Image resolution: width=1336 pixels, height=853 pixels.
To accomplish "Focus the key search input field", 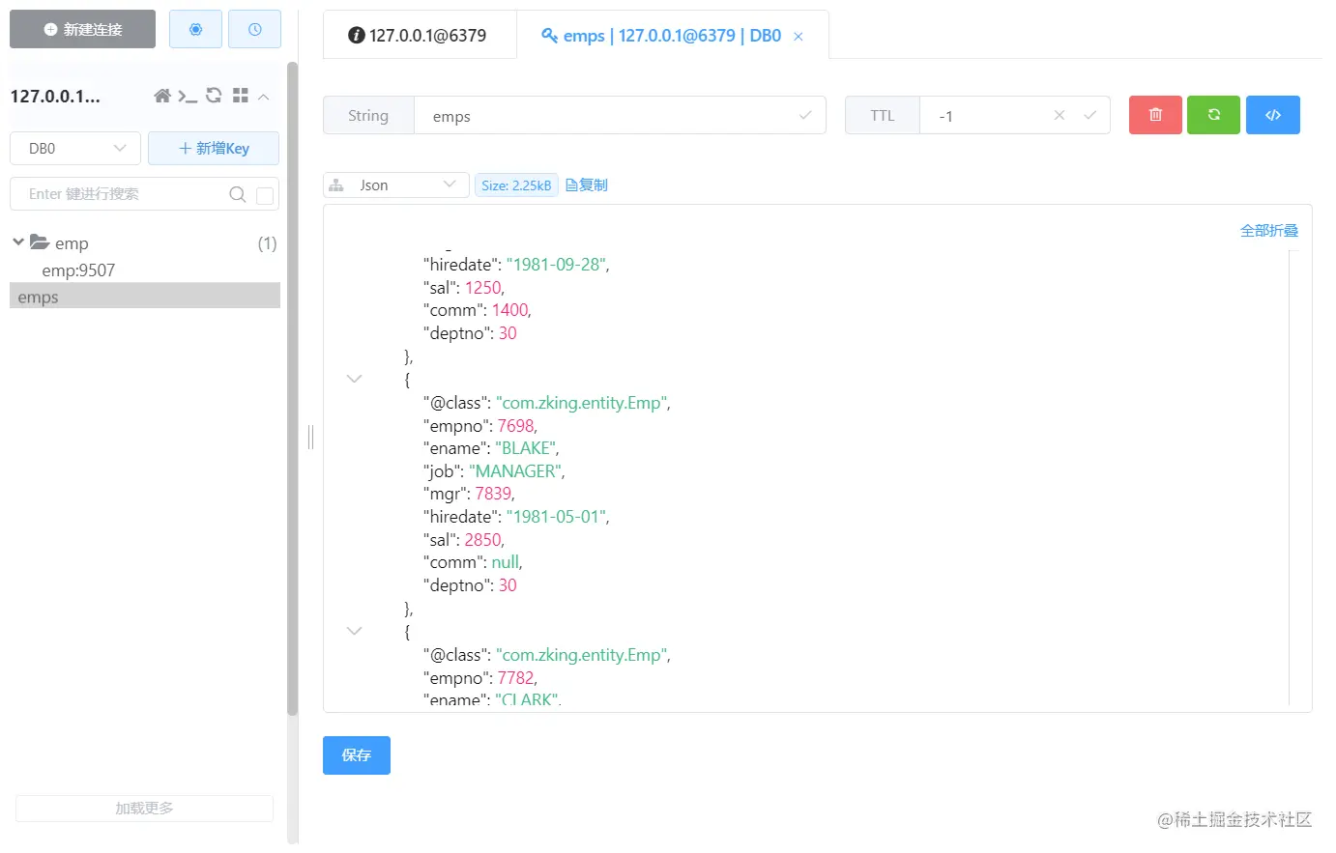I will (x=126, y=194).
